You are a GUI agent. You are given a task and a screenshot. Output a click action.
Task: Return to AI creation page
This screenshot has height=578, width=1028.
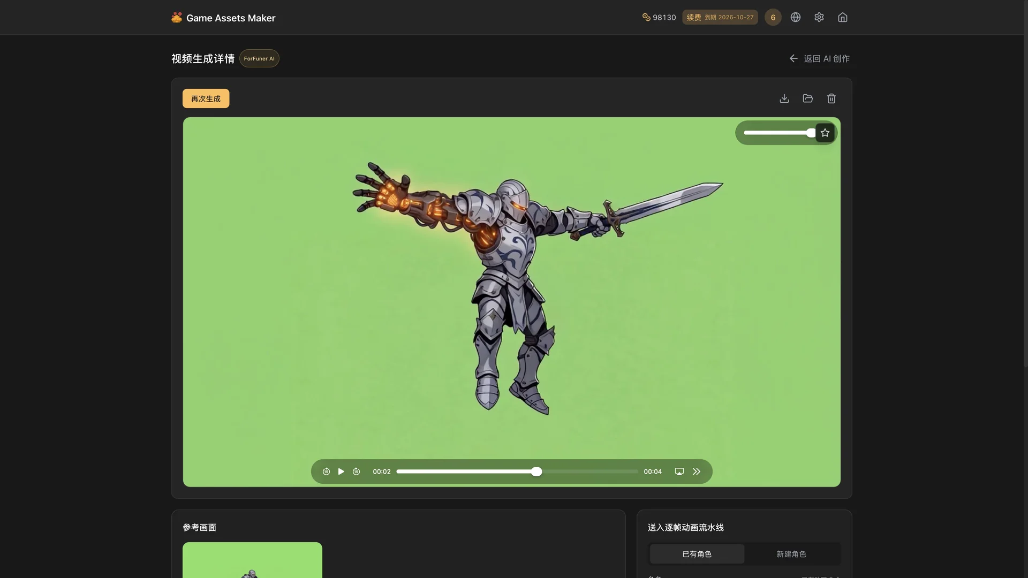[819, 58]
